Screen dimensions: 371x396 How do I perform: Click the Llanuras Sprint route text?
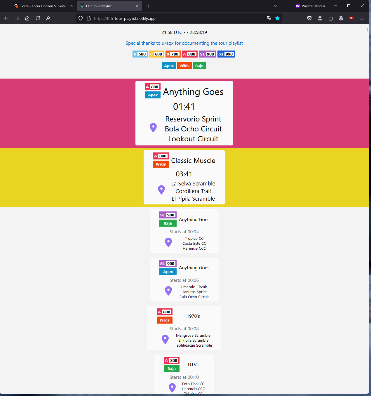pyautogui.click(x=194, y=292)
